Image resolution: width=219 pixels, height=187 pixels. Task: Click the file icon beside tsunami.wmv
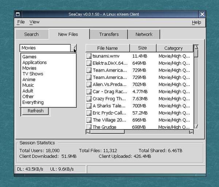pos(89,56)
